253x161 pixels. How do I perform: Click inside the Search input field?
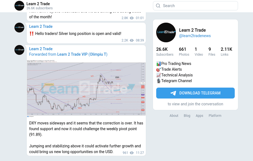pos(195,6)
